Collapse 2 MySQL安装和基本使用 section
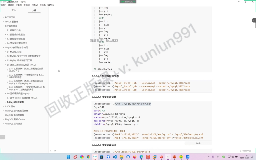 point(3,47)
